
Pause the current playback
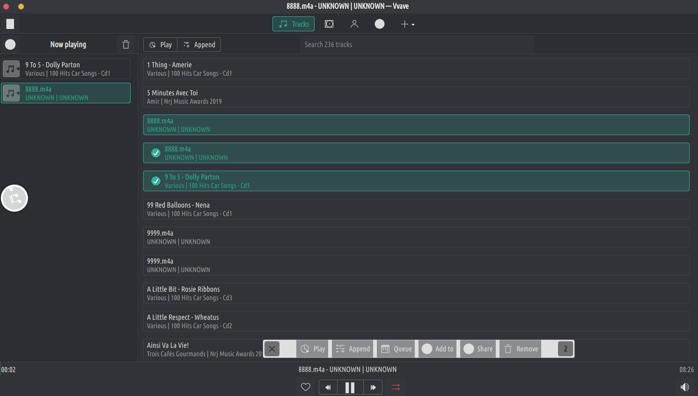point(350,387)
